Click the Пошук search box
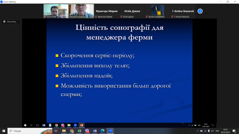The height and width of the screenshot is (134, 239). click(x=30, y=131)
